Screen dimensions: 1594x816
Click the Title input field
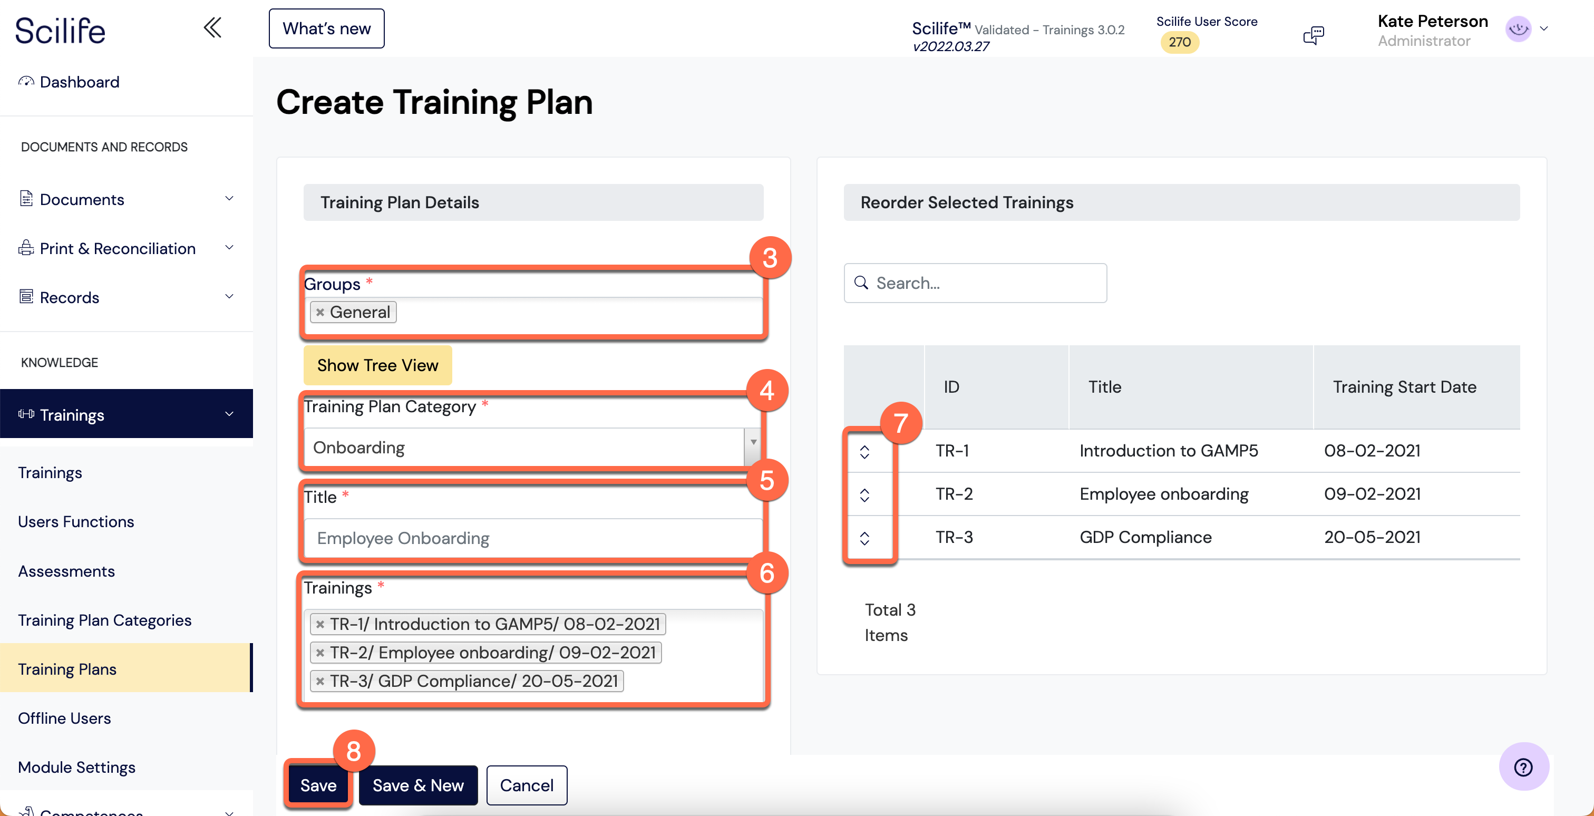click(x=533, y=538)
